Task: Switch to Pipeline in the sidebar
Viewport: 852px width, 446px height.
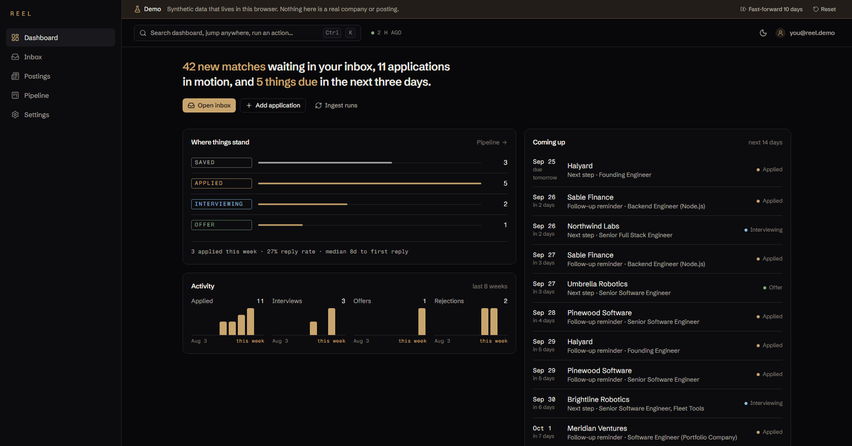Action: tap(60, 95)
